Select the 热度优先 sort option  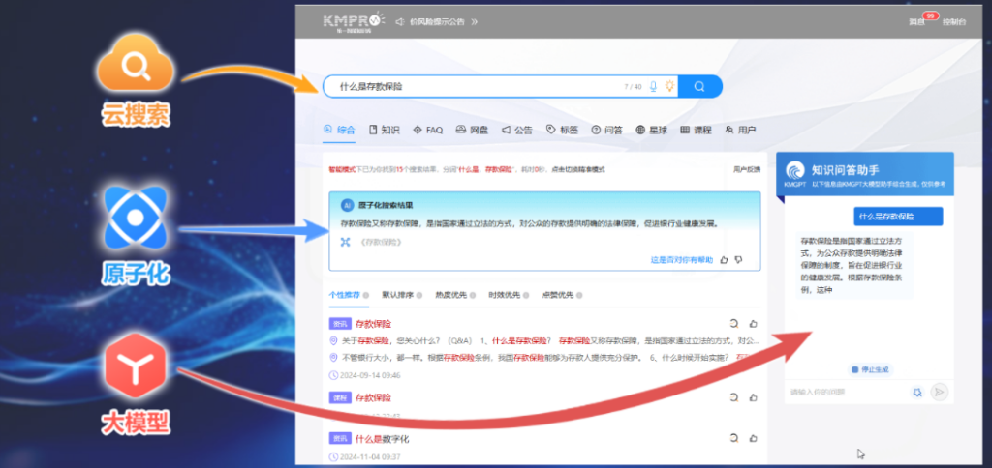(450, 294)
